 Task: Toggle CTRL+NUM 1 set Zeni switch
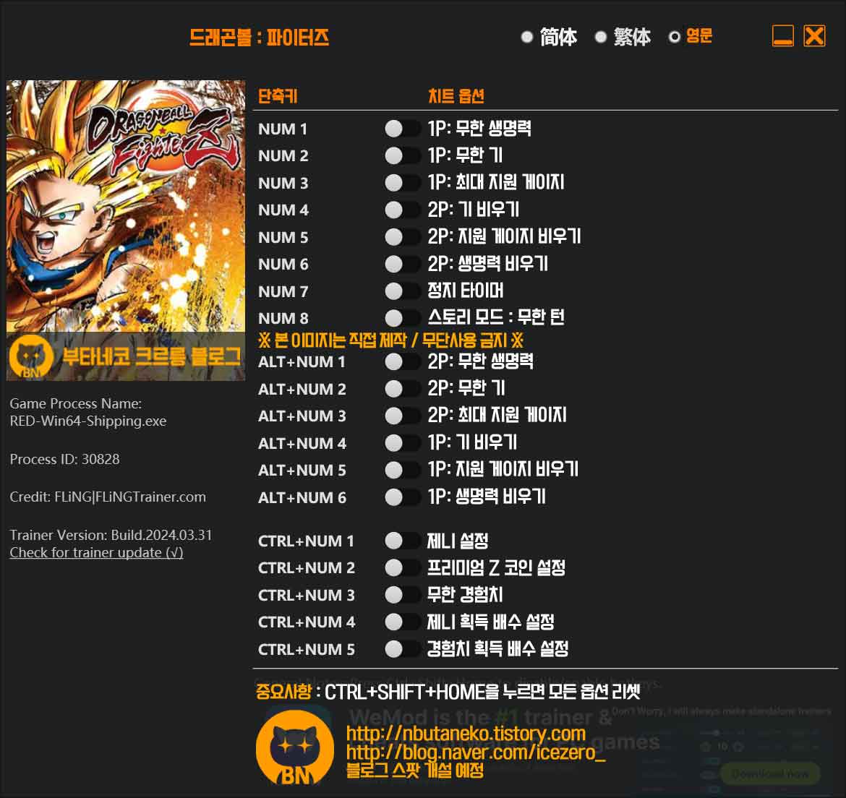click(402, 541)
